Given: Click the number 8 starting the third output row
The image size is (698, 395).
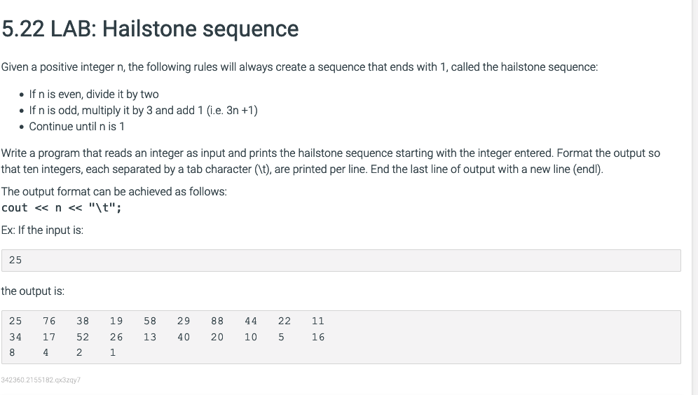Looking at the screenshot, I should (12, 352).
